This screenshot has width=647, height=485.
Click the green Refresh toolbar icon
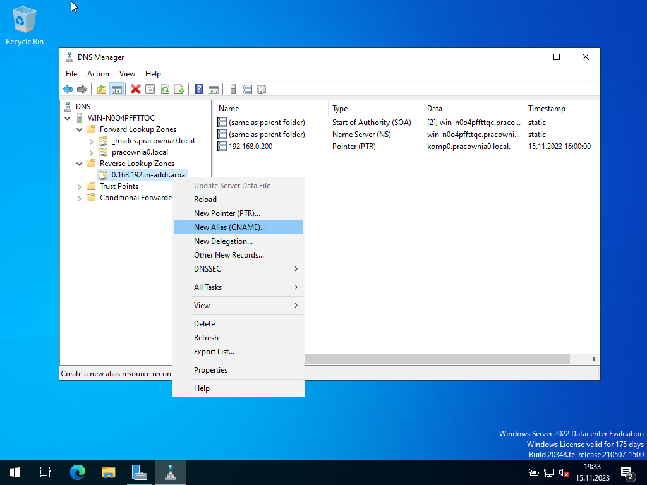tap(165, 89)
